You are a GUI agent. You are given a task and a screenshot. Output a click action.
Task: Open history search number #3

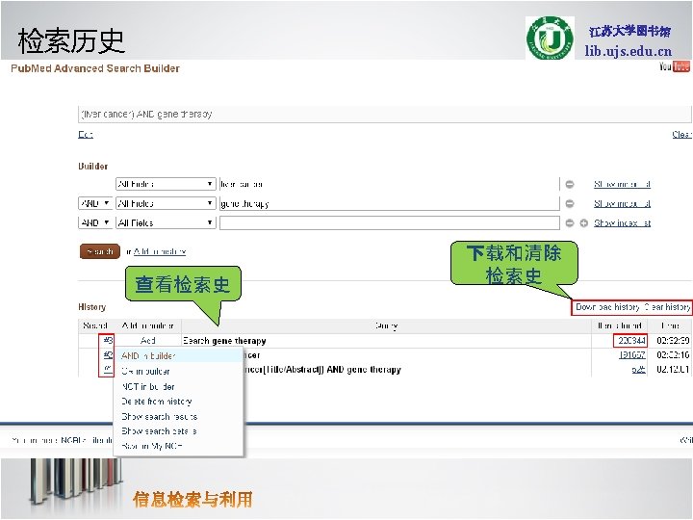(x=108, y=341)
